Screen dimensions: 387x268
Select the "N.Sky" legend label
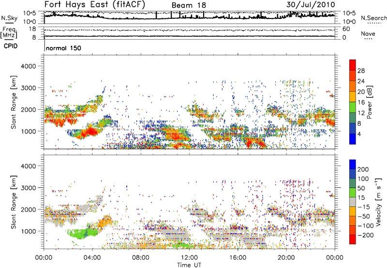click(x=9, y=18)
